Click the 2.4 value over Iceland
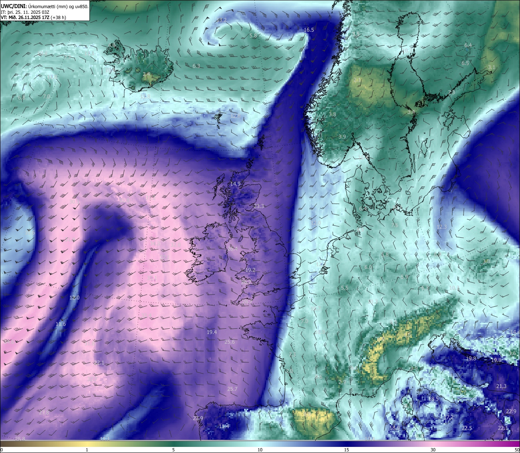Viewport: 520px width, 453px height. [x=146, y=74]
